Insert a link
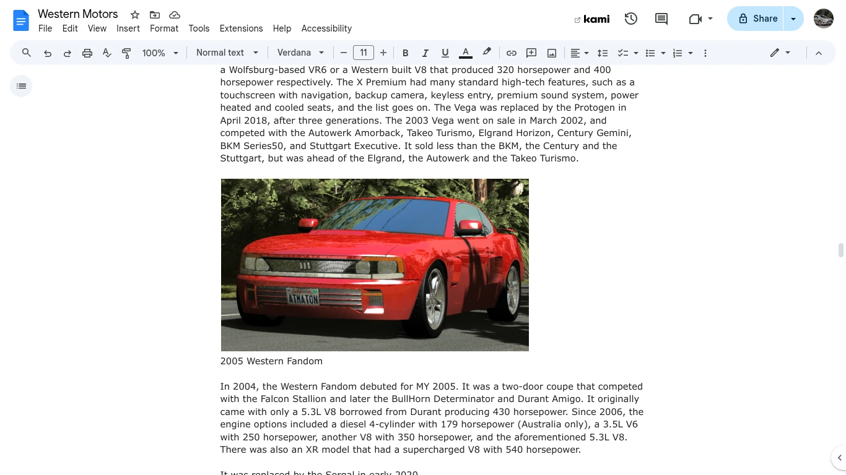The width and height of the screenshot is (846, 475). pyautogui.click(x=512, y=53)
